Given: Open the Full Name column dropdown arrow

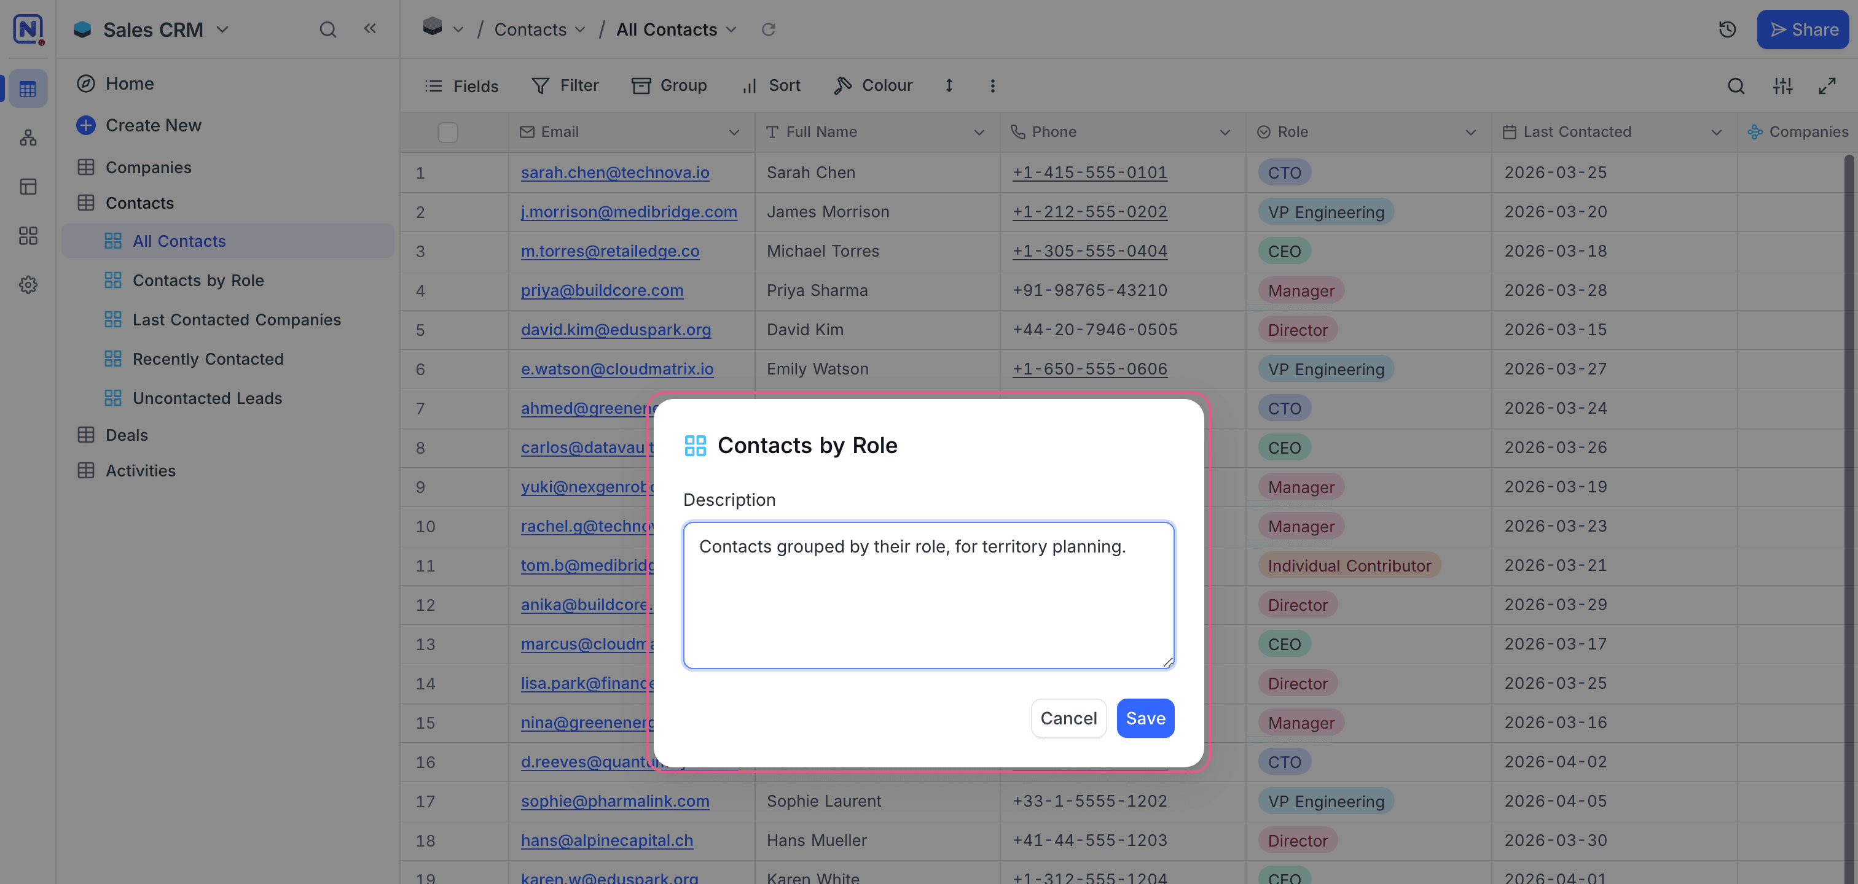Looking at the screenshot, I should pos(979,133).
